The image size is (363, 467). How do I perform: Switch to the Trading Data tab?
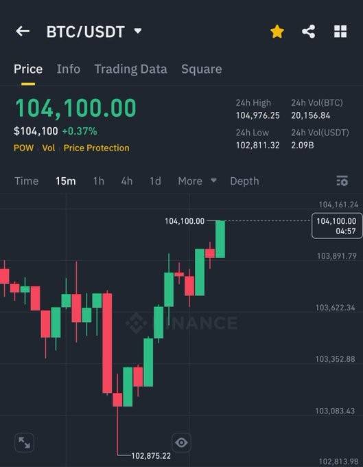pyautogui.click(x=131, y=69)
